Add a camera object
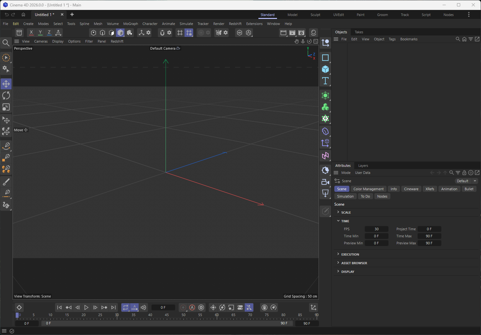 pyautogui.click(x=325, y=182)
